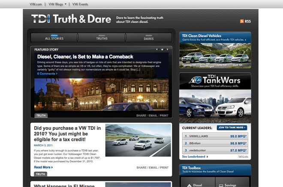This screenshot has width=283, height=187.
Task: Select leader row vwdebunker
Action: (x=215, y=150)
